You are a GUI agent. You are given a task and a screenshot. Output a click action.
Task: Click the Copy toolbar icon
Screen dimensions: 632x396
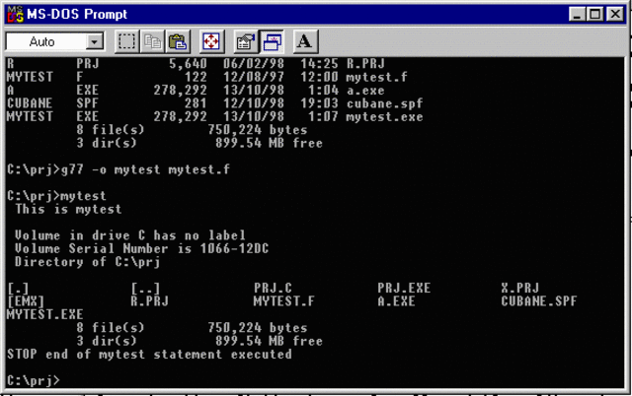point(152,41)
